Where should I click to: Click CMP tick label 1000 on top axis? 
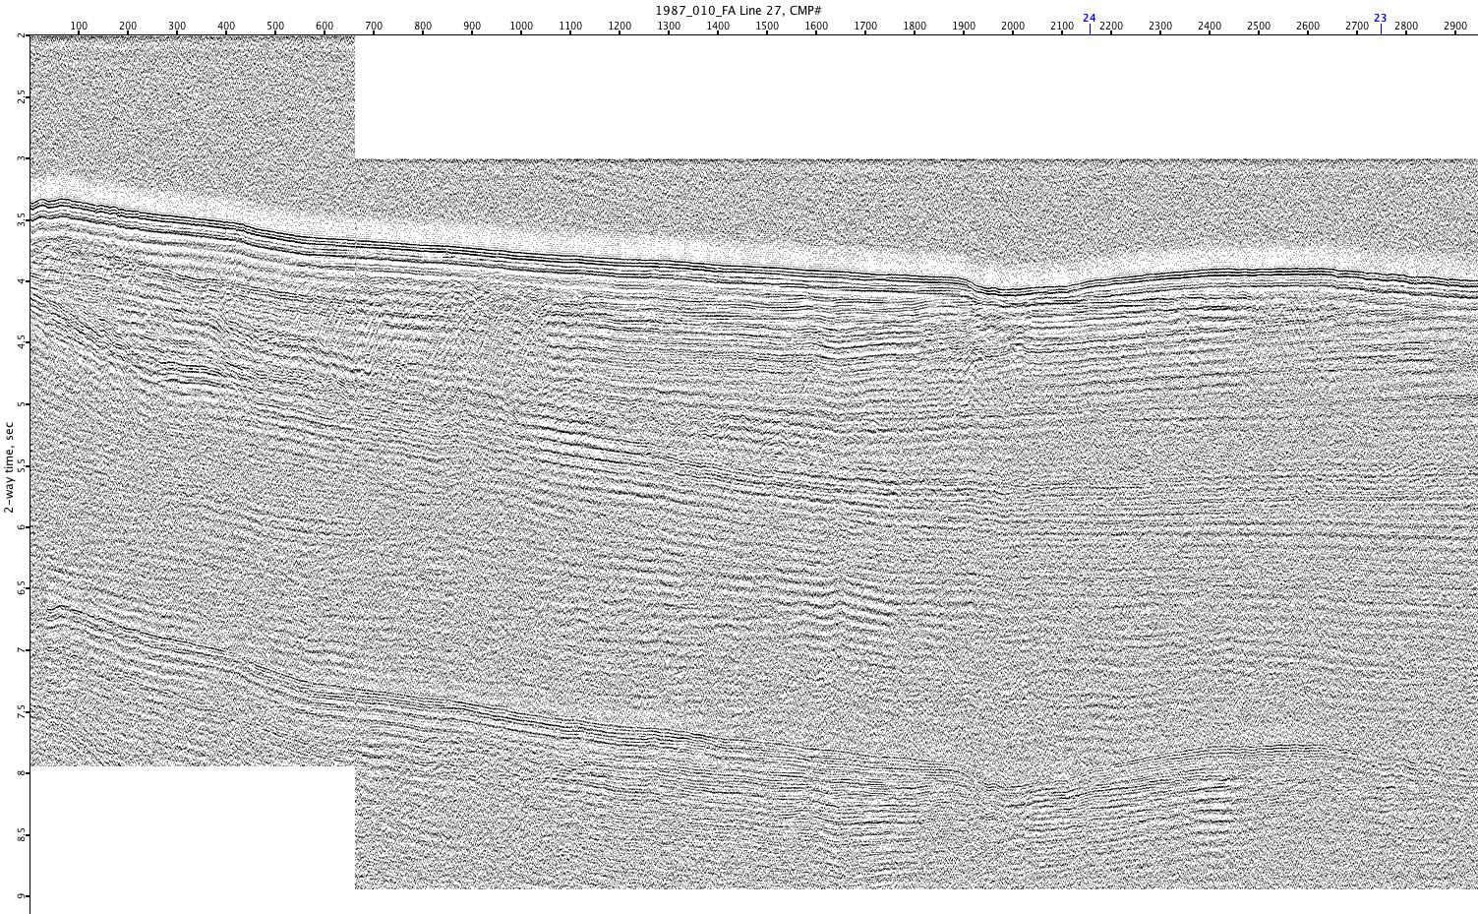click(x=521, y=27)
